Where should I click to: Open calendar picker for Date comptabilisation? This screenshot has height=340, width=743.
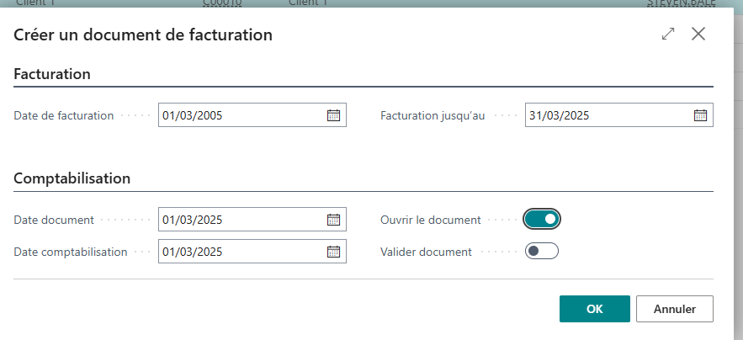tap(333, 252)
